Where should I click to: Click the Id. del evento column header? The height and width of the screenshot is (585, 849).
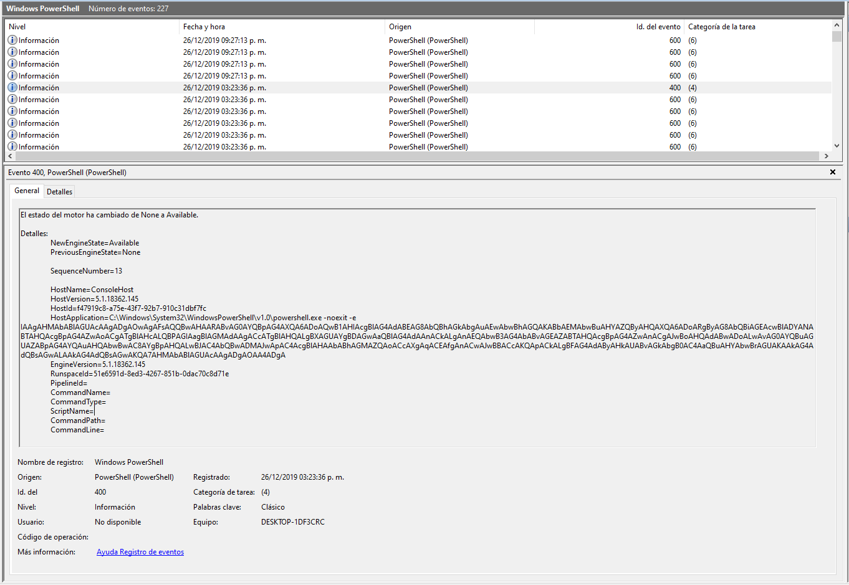[x=609, y=27]
